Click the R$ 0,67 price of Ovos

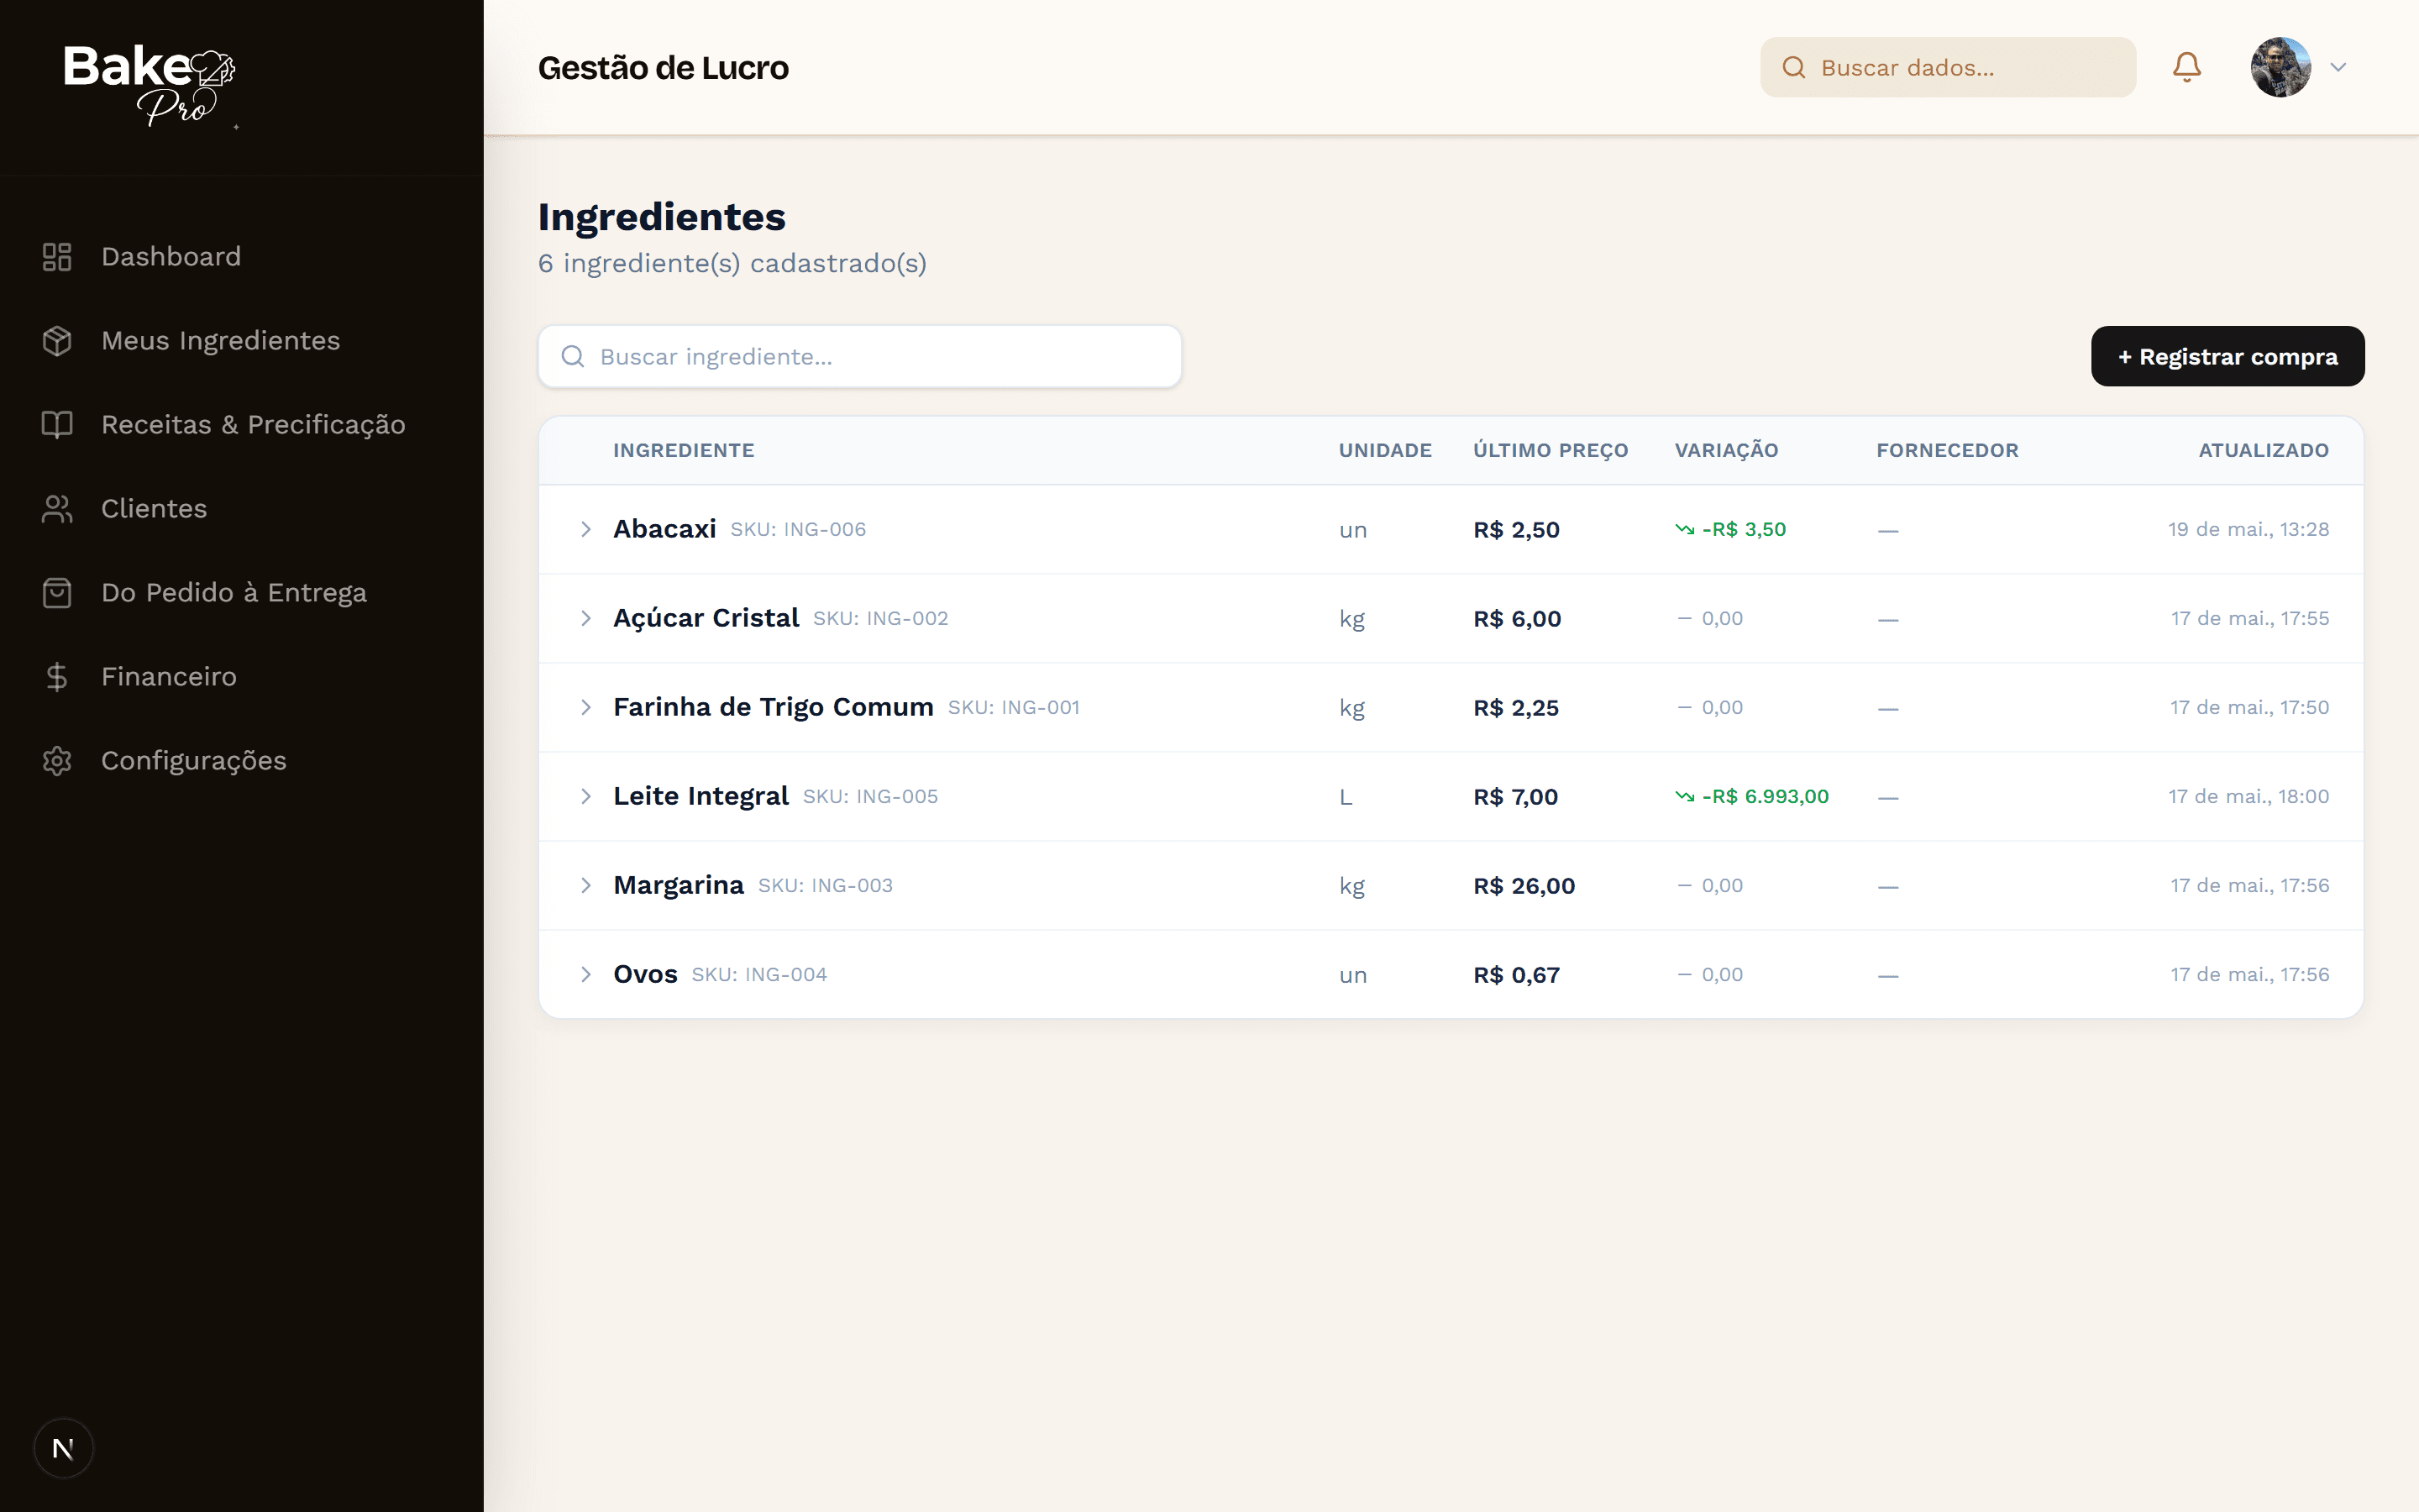click(1516, 975)
